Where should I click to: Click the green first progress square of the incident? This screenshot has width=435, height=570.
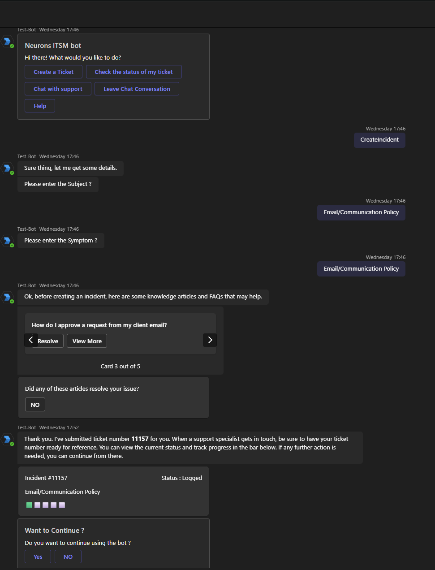pyautogui.click(x=29, y=505)
